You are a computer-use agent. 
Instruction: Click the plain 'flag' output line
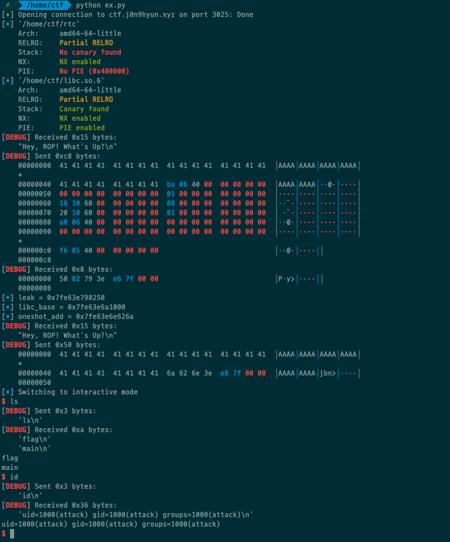coord(9,458)
